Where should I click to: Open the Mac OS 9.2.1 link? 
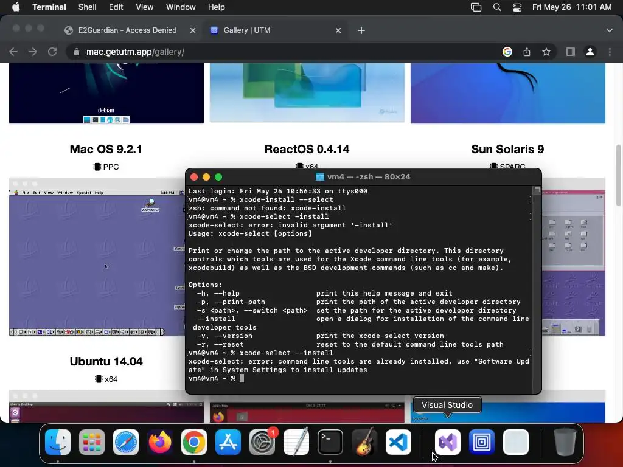coord(106,150)
